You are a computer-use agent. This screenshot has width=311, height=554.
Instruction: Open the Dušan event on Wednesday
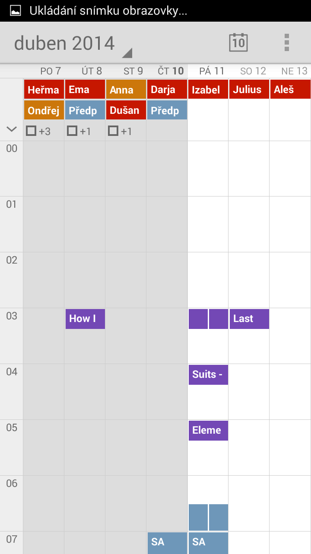(126, 110)
